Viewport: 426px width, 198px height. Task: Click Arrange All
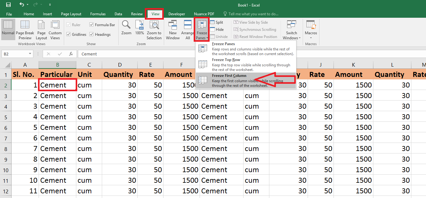(x=187, y=29)
